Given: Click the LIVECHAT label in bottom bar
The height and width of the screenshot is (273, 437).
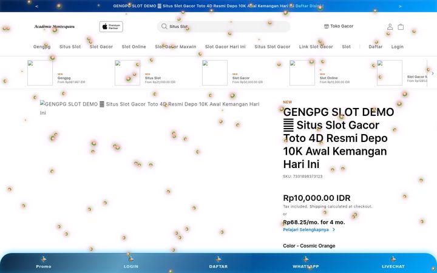Looking at the screenshot, I should pos(393,266).
